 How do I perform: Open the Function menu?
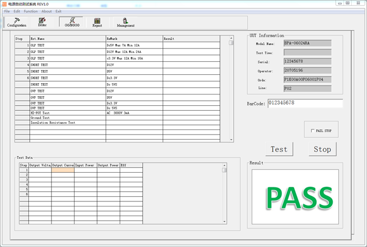[30, 11]
